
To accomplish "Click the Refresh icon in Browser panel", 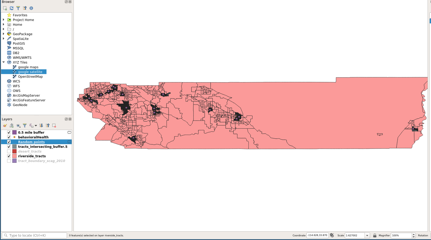I will (12, 8).
